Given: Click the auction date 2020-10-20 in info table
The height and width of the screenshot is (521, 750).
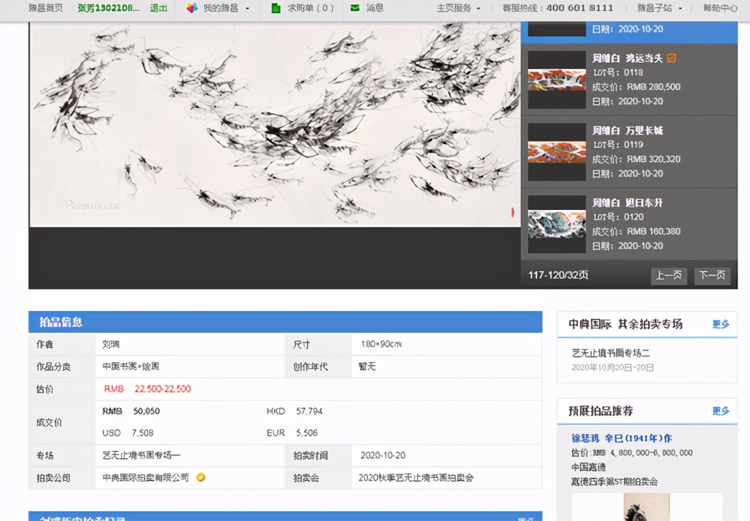Looking at the screenshot, I should click(383, 455).
